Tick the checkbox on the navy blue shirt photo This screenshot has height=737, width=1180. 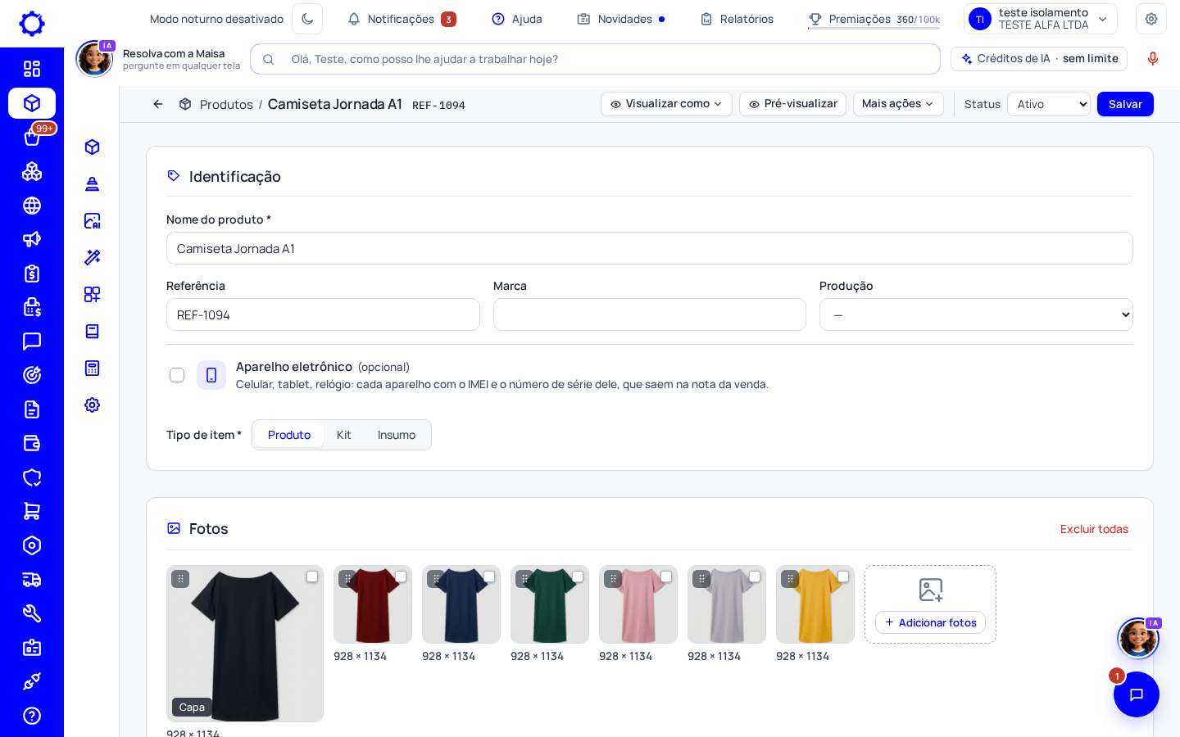tap(489, 576)
